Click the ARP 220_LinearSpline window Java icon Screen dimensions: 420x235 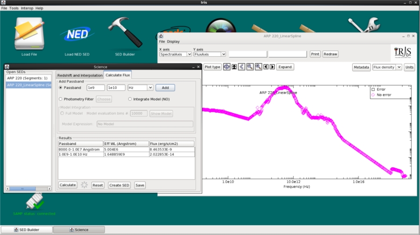tap(161, 36)
